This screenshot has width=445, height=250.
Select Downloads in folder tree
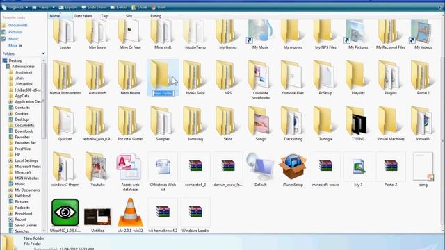pyautogui.click(x=24, y=131)
